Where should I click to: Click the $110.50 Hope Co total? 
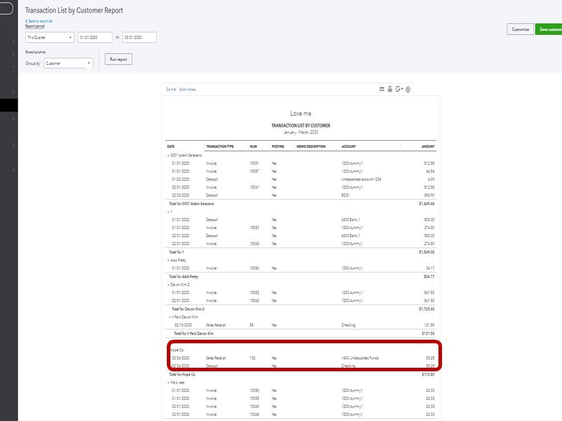(x=428, y=374)
